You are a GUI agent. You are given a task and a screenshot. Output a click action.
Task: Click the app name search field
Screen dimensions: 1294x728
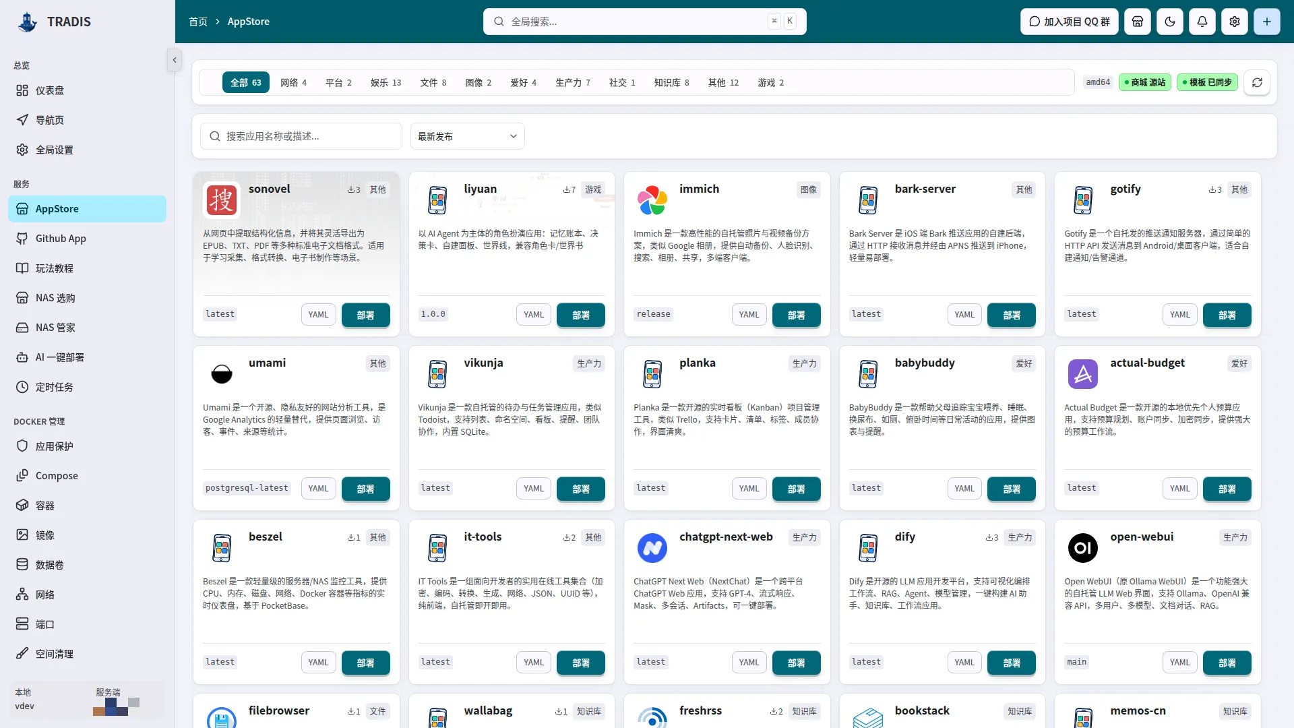coord(301,136)
